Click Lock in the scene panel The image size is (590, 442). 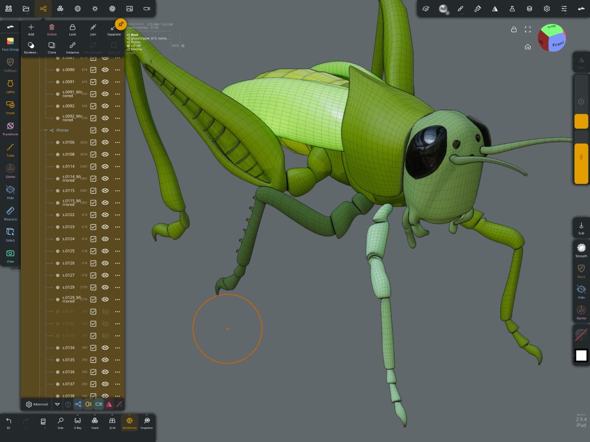pyautogui.click(x=72, y=29)
